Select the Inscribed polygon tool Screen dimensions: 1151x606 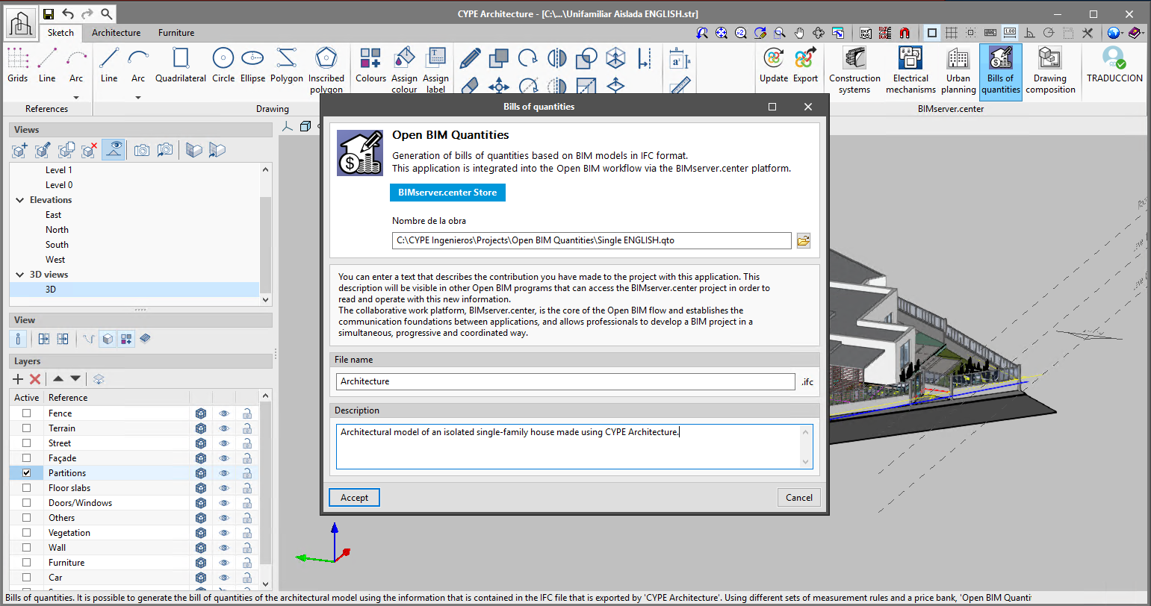(x=326, y=69)
